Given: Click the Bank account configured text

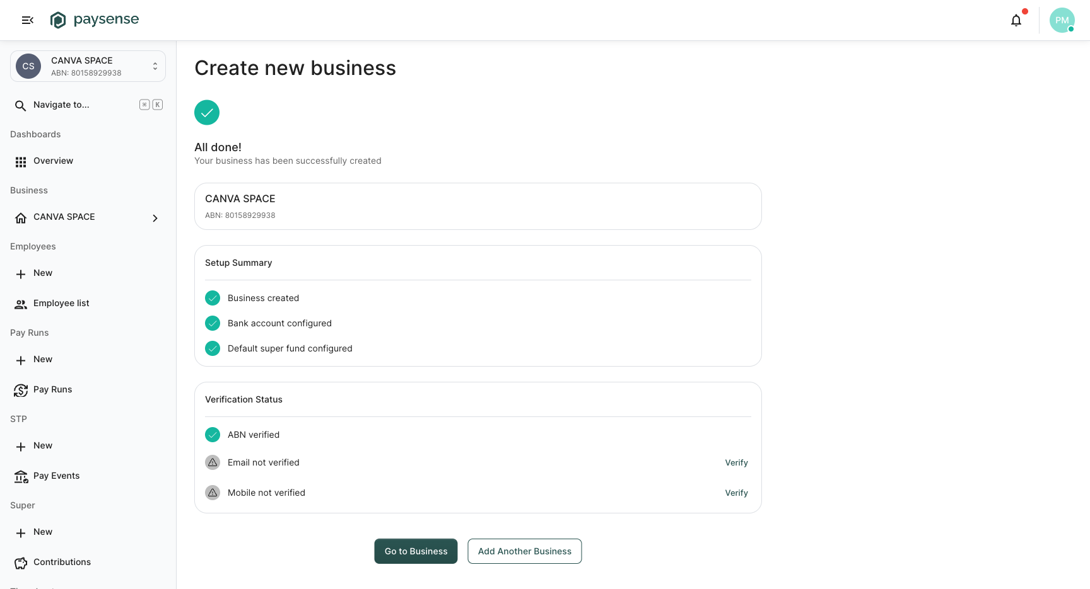Looking at the screenshot, I should tap(279, 323).
